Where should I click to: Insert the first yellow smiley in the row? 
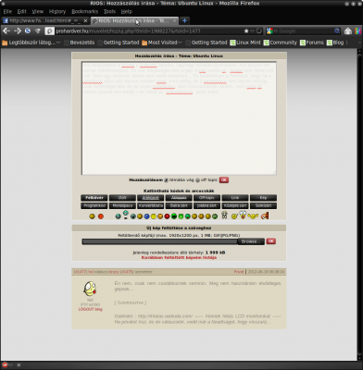coord(92,216)
